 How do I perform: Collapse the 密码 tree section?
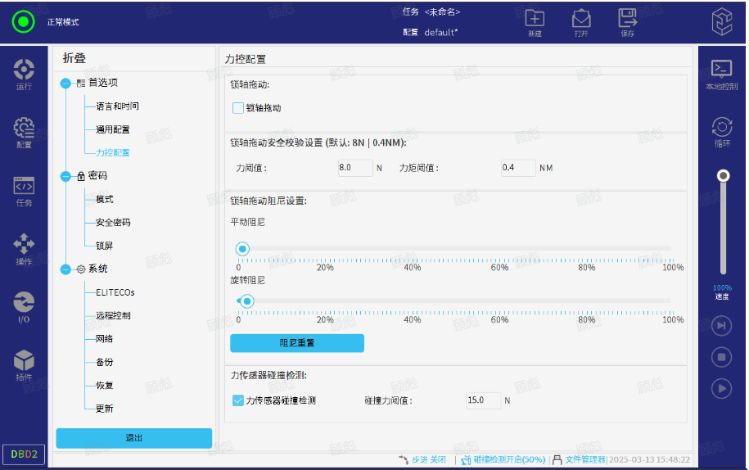65,176
